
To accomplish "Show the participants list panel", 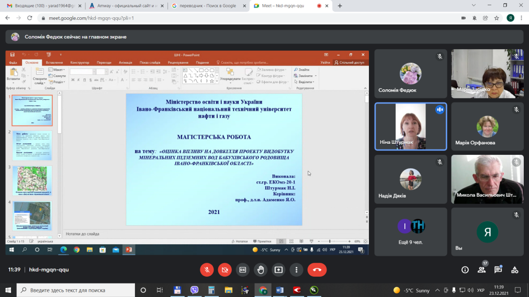I will (481, 270).
